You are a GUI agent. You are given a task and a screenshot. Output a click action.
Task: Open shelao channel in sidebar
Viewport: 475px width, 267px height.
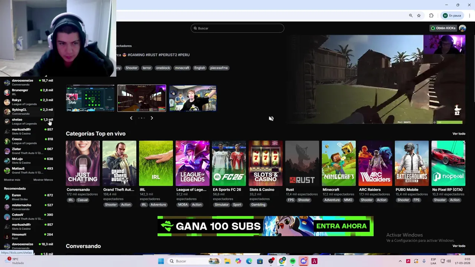click(x=29, y=122)
